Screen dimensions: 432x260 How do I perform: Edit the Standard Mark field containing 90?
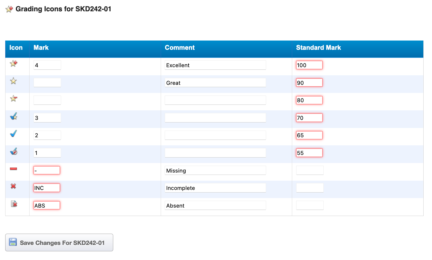[309, 83]
